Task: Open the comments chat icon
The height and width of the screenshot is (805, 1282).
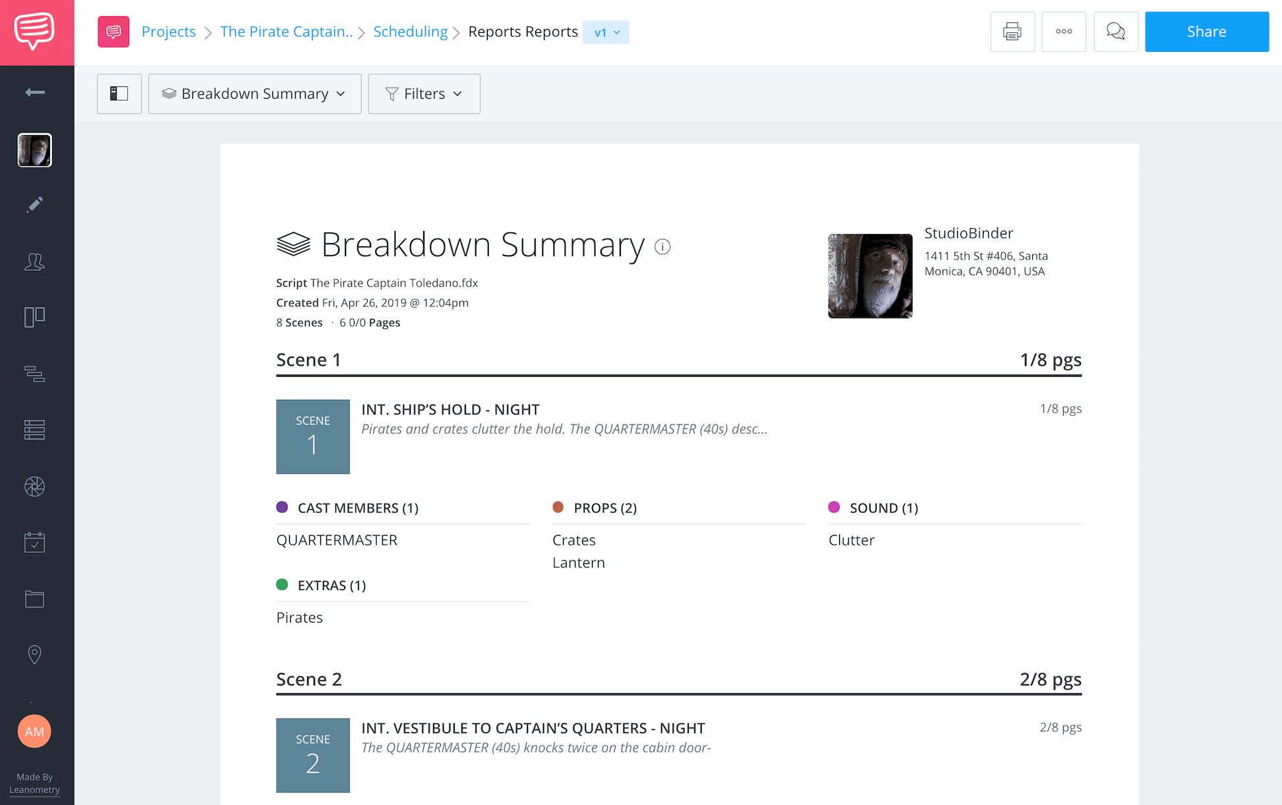Action: [x=1116, y=32]
